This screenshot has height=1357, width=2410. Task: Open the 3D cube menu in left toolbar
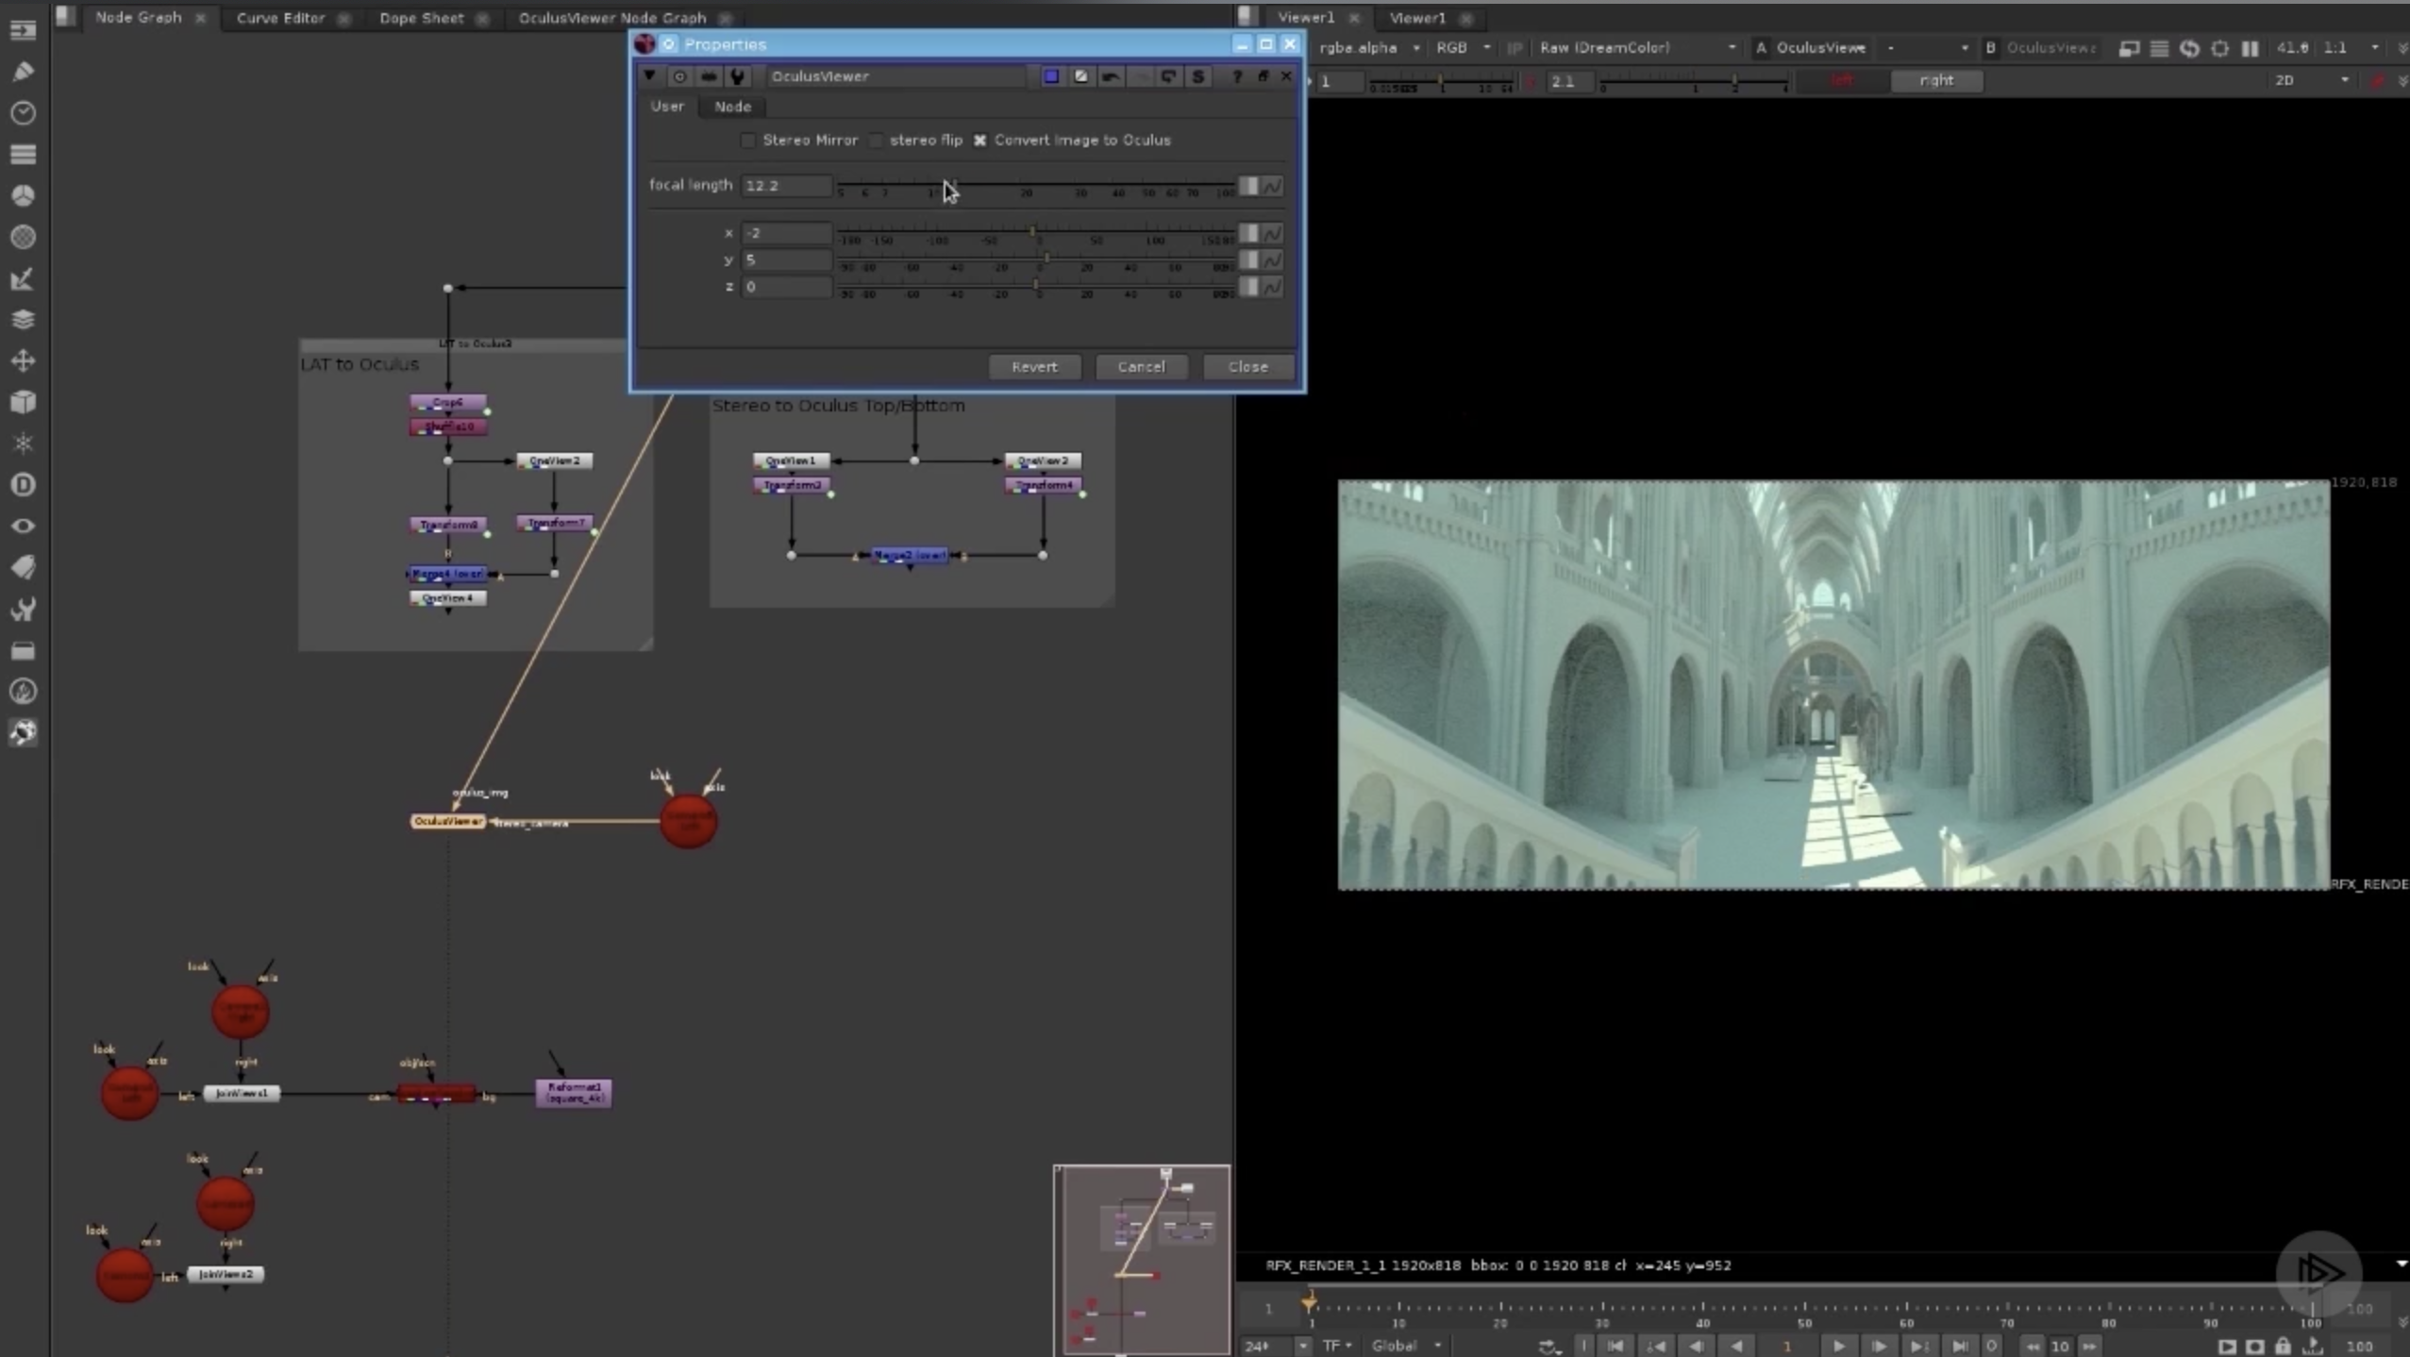click(x=23, y=402)
